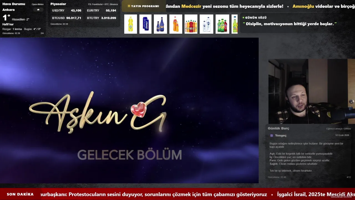Click the BTC/USD 90.917,71 rate cell

(67, 18)
